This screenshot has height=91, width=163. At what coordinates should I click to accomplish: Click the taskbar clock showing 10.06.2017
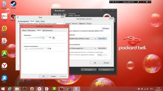(158, 89)
